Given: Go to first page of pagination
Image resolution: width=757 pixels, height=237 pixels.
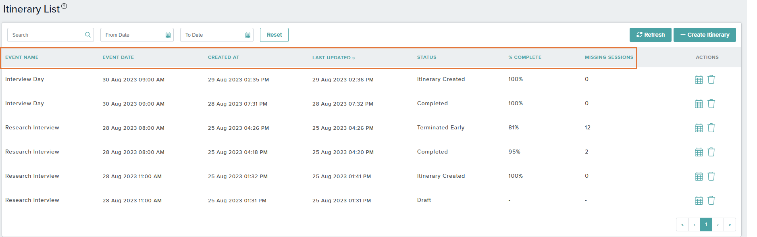Looking at the screenshot, I should pyautogui.click(x=682, y=225).
